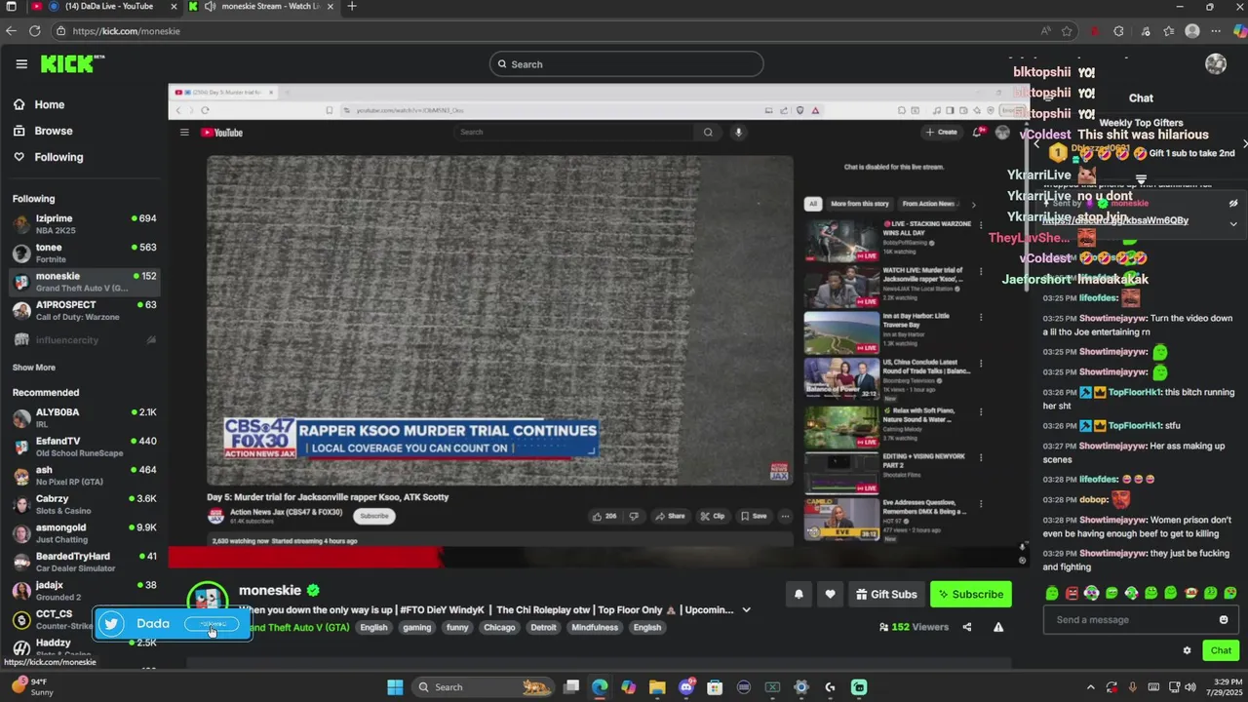The image size is (1248, 702).
Task: Select the gaming tag
Action: 417,628
